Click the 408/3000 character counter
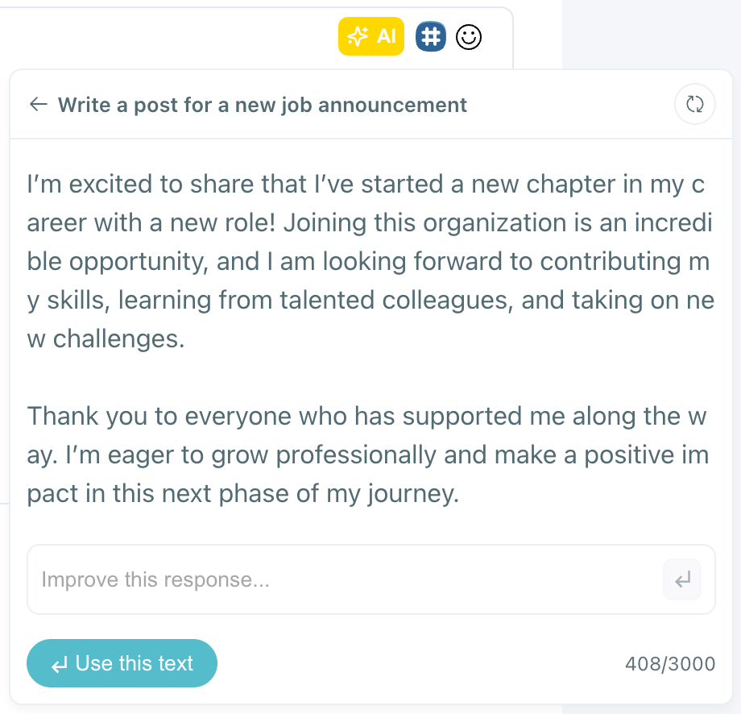Screen dimensions: 741x714 point(670,663)
